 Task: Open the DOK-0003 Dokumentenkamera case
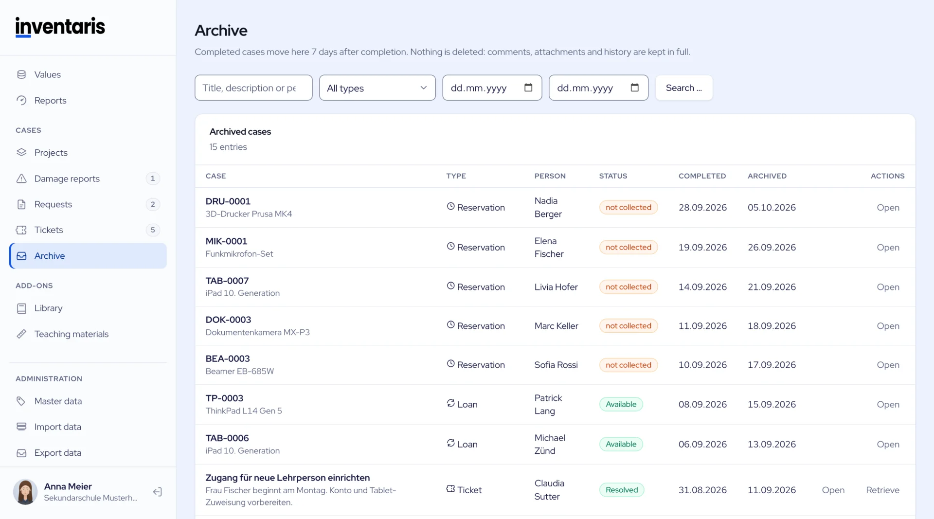pyautogui.click(x=888, y=326)
